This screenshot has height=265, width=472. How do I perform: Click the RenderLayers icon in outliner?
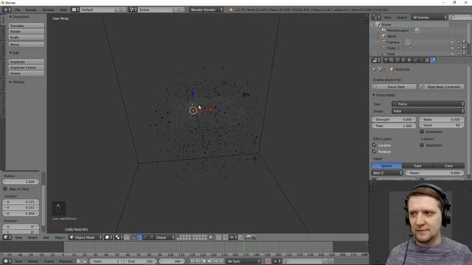point(383,30)
